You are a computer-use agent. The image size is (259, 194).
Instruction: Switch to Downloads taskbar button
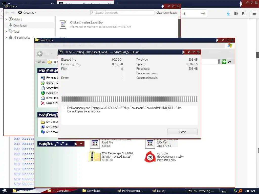point(92,191)
